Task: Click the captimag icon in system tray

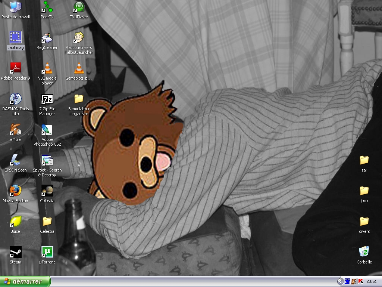Action: pos(347,282)
